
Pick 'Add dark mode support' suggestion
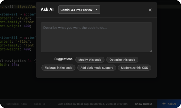(97, 68)
